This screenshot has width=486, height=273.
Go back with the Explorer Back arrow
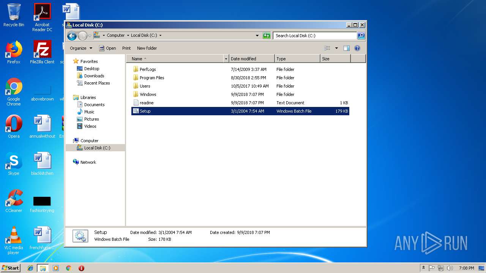[72, 36]
